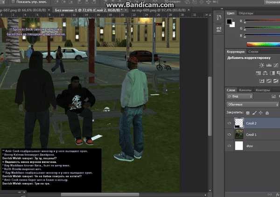Click the Слой 2 layer name
The height and width of the screenshot is (197, 280).
tap(251, 123)
